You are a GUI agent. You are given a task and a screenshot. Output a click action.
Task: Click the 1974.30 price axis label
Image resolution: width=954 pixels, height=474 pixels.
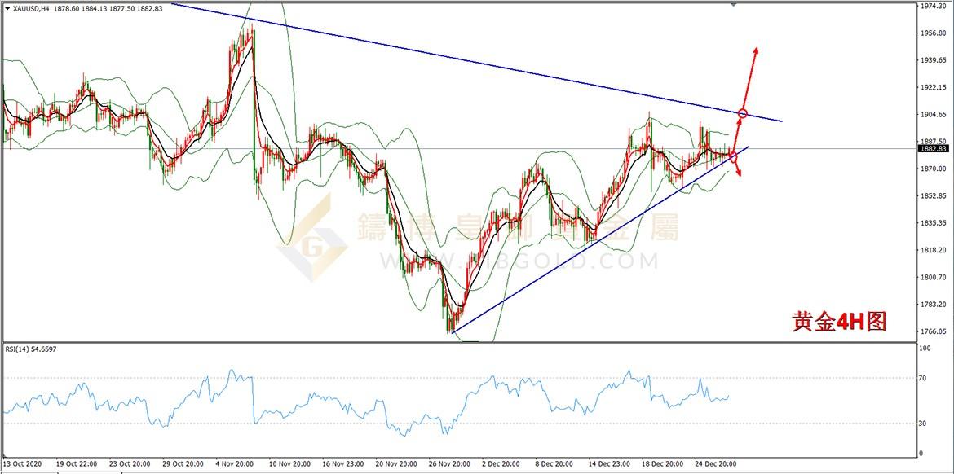point(934,6)
